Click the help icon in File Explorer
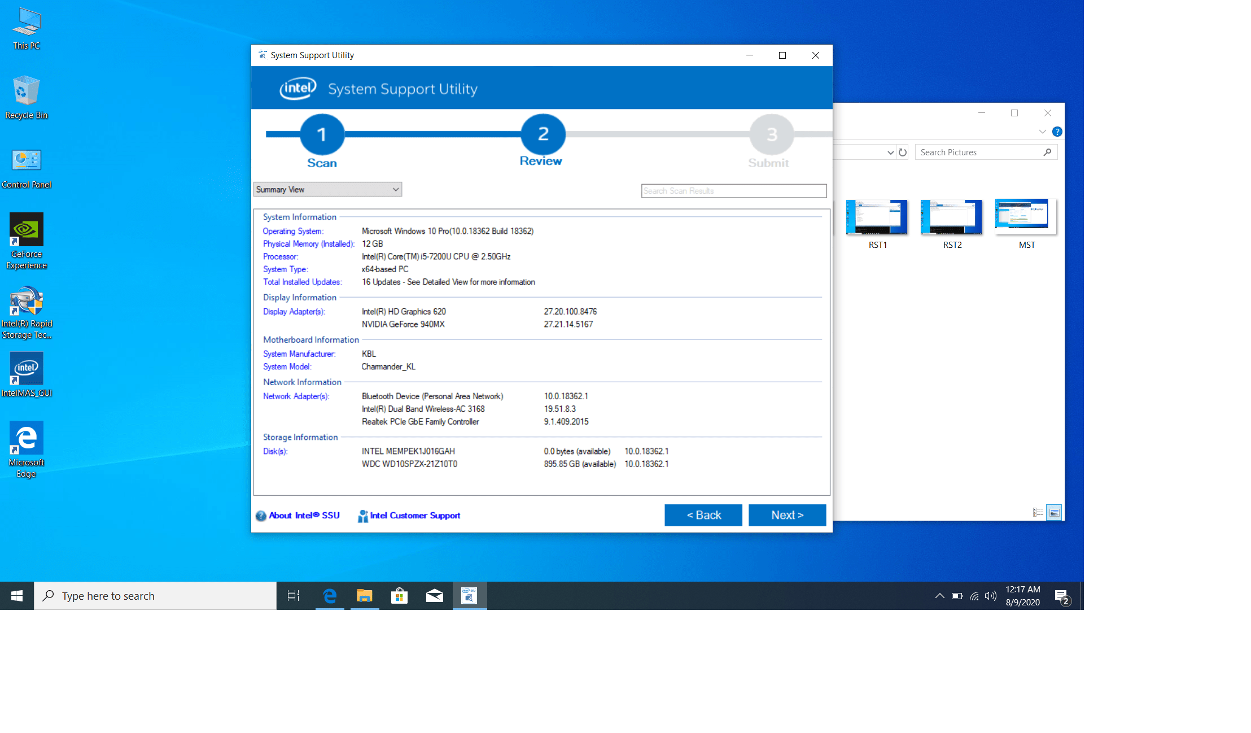1251x733 pixels. coord(1057,132)
